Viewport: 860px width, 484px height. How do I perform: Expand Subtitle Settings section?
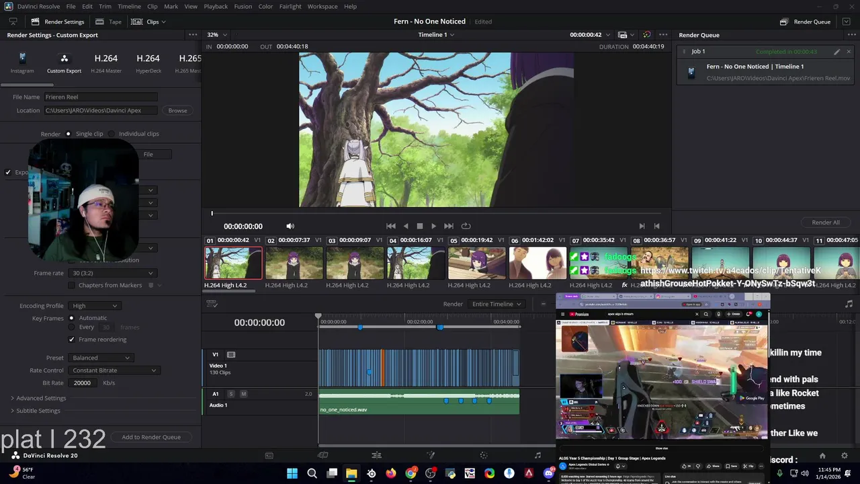pyautogui.click(x=35, y=411)
